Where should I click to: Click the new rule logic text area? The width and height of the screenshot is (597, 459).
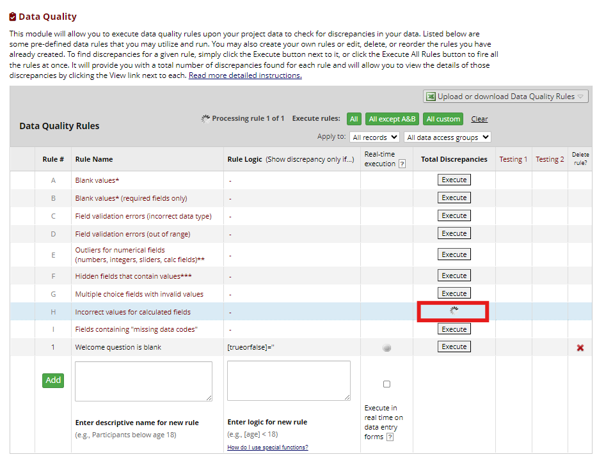[289, 380]
